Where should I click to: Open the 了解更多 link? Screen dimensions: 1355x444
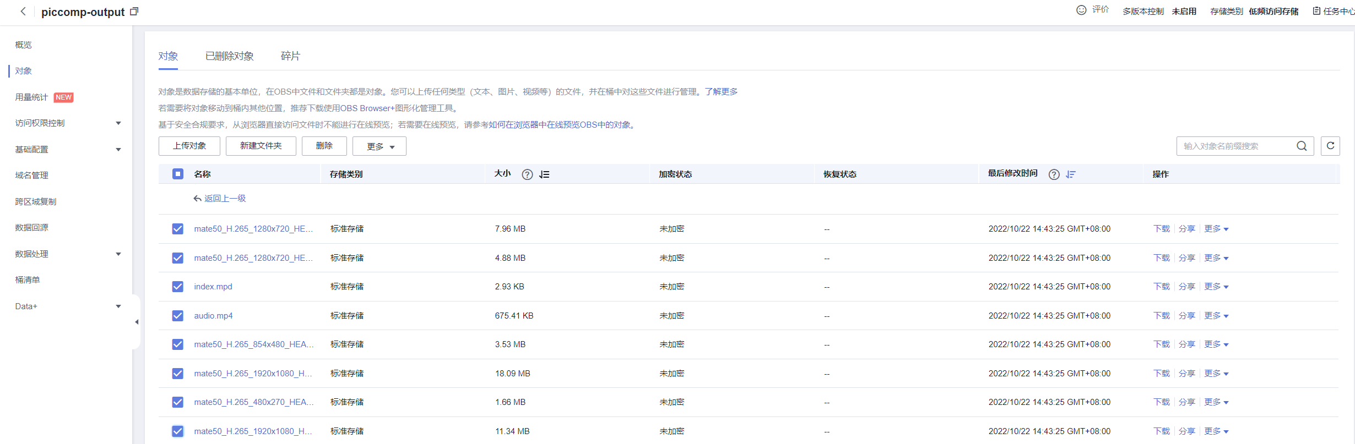click(x=721, y=92)
